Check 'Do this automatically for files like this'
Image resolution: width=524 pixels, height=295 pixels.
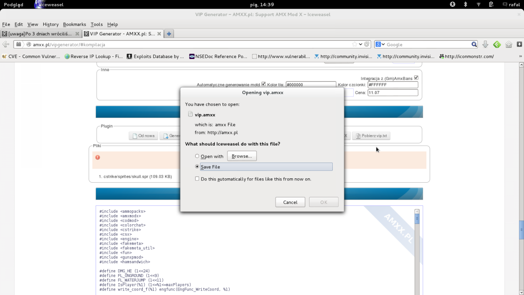(x=197, y=179)
